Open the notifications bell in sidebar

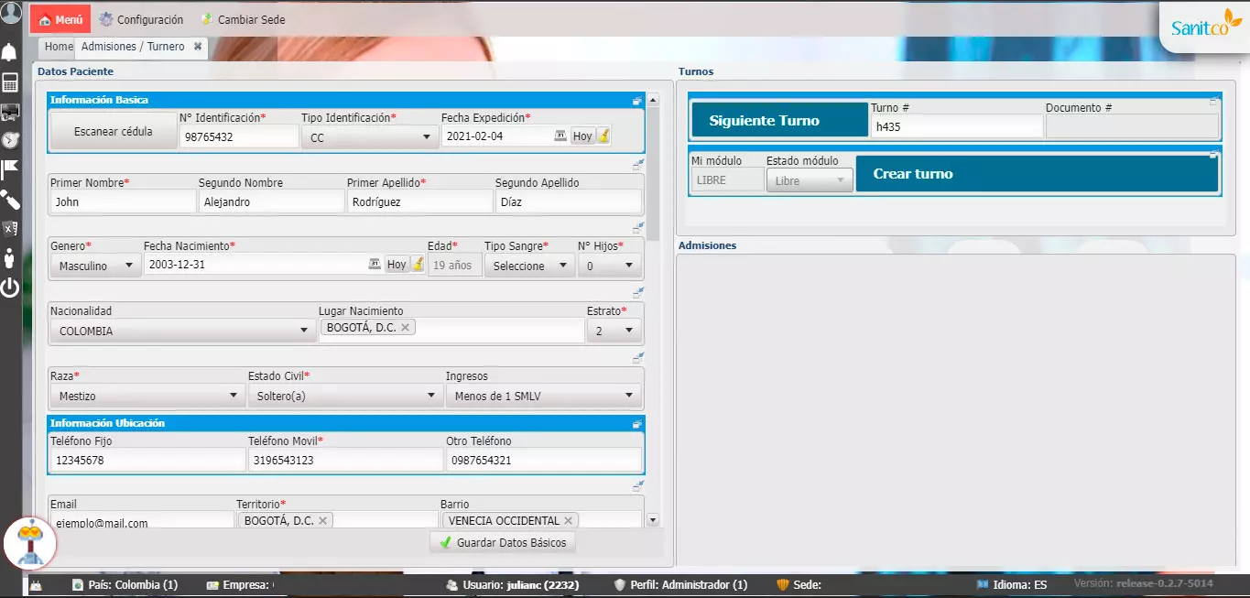[10, 52]
